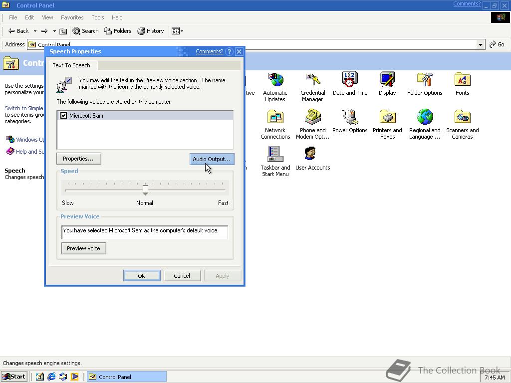The height and width of the screenshot is (383, 511).
Task: Open the Power Options icon
Action: pos(350,121)
